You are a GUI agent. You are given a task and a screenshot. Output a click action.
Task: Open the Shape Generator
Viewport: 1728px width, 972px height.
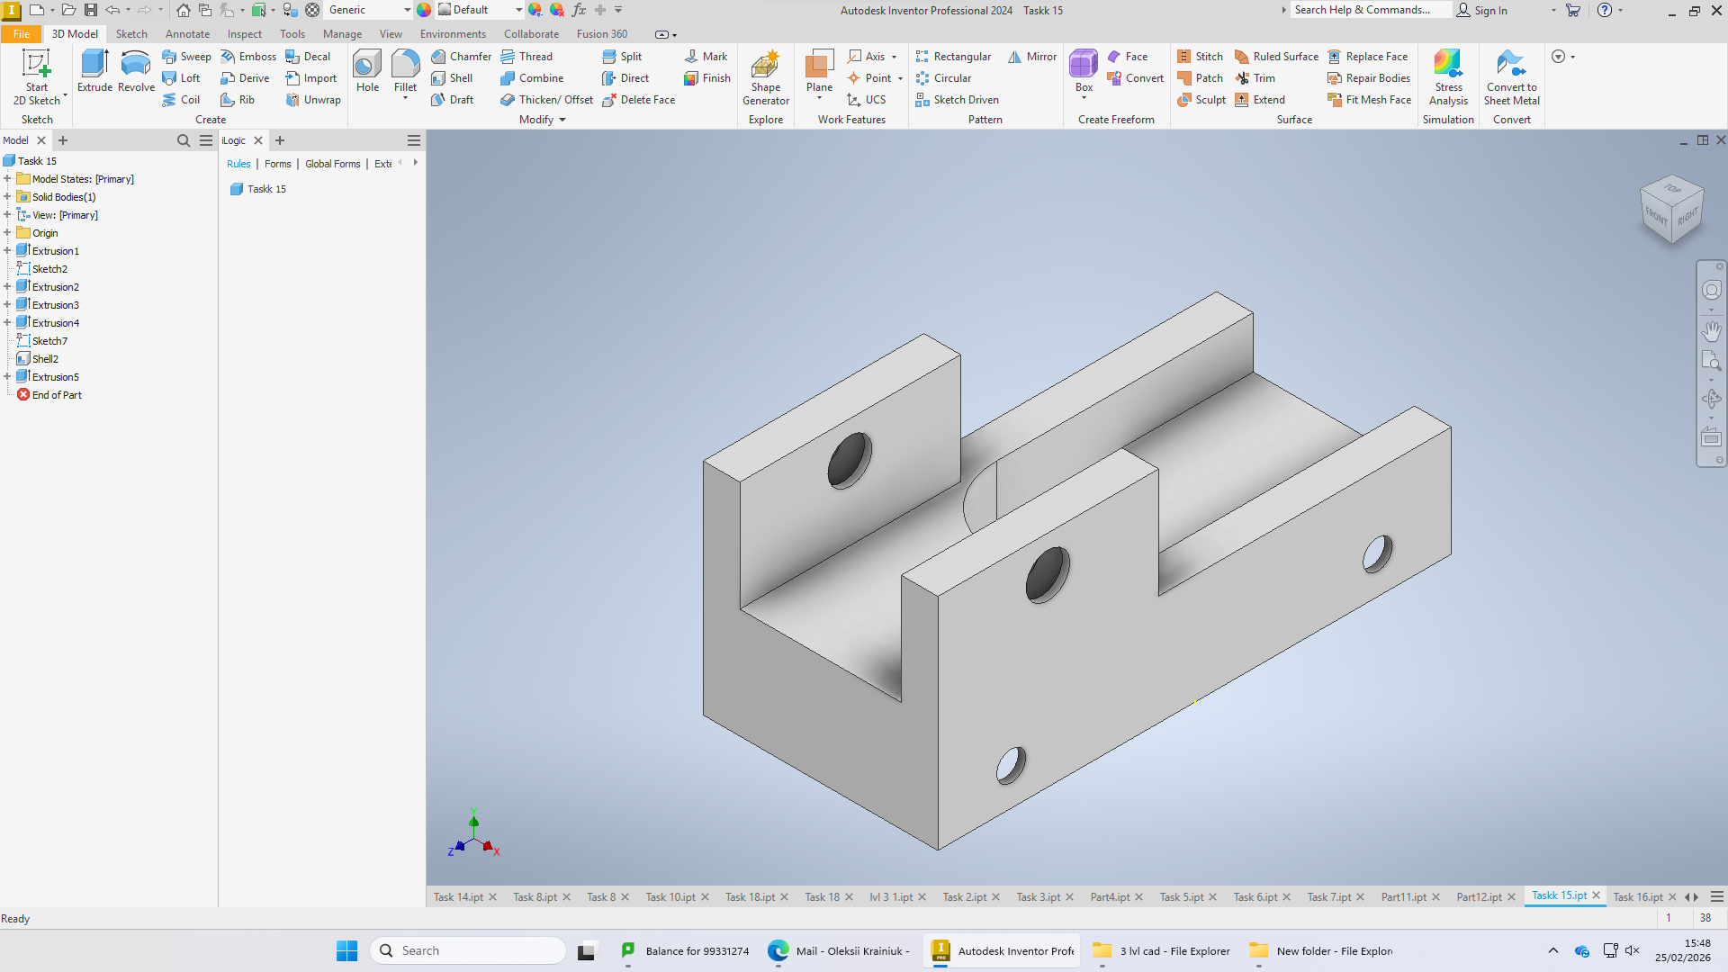(766, 78)
